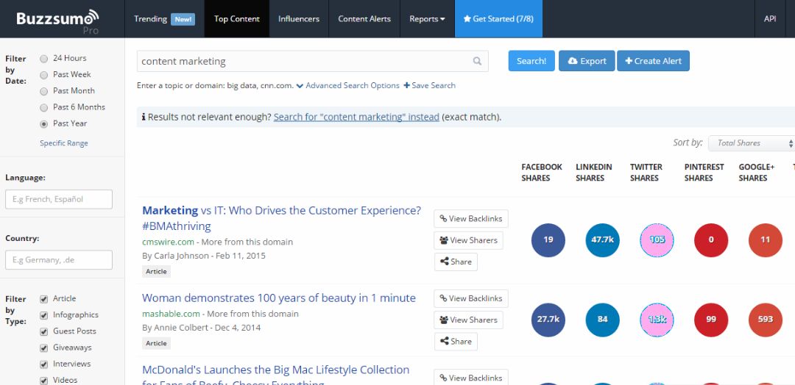
Task: Uncheck the Guest Posts type filter
Action: [x=44, y=331]
